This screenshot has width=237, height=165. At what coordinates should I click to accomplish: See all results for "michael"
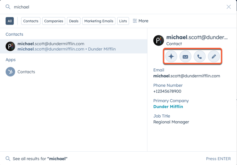(40, 159)
